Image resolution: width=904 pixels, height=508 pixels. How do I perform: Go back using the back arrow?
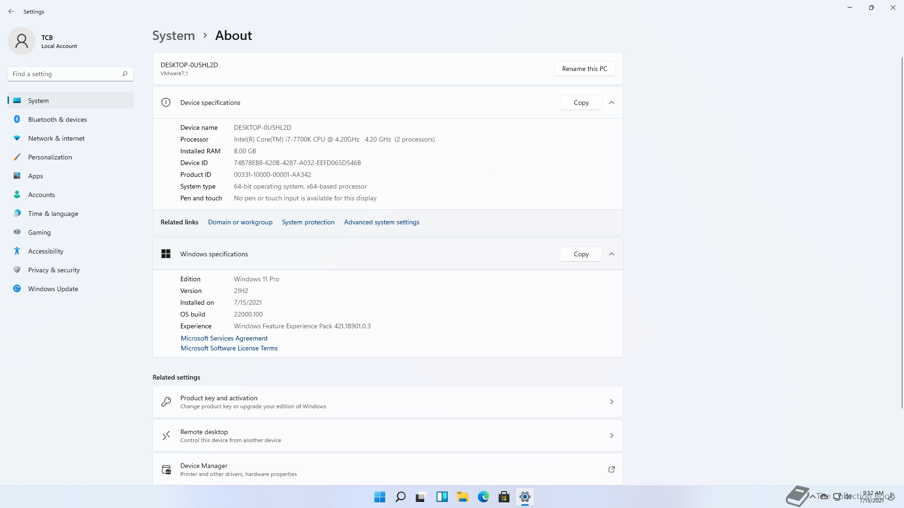11,11
